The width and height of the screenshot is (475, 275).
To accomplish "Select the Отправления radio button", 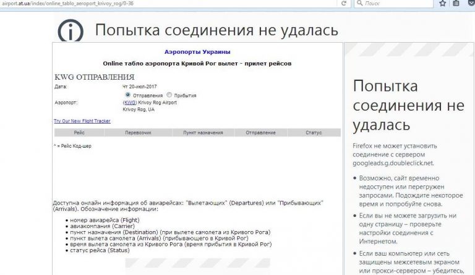I will click(x=128, y=95).
